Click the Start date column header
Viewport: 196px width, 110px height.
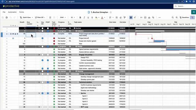112,22
